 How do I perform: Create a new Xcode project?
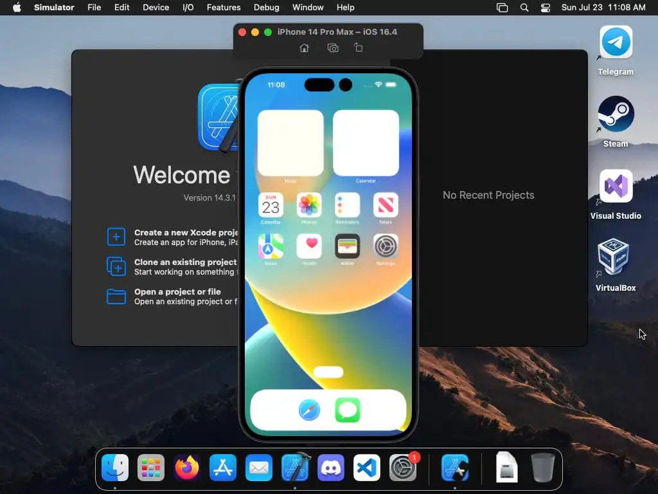pyautogui.click(x=172, y=237)
